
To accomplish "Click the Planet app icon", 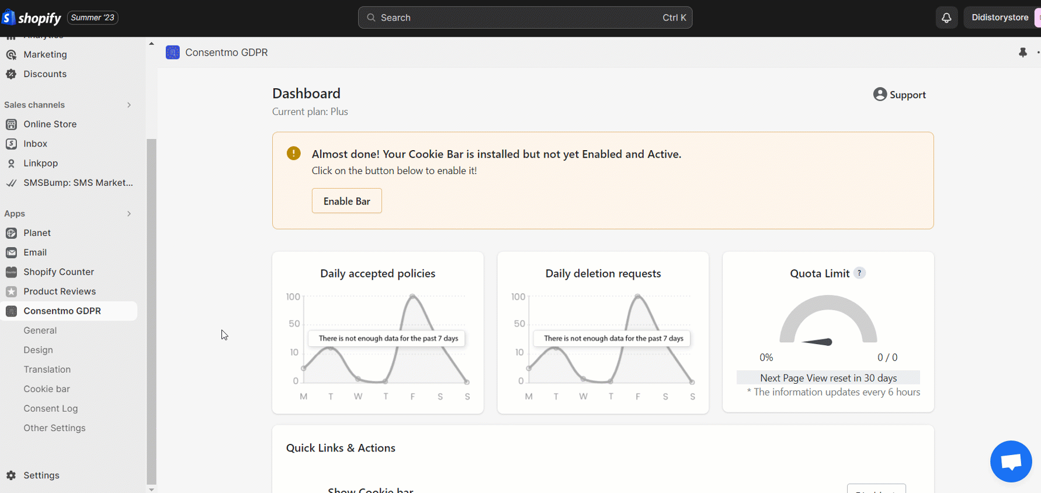I will click(x=11, y=233).
